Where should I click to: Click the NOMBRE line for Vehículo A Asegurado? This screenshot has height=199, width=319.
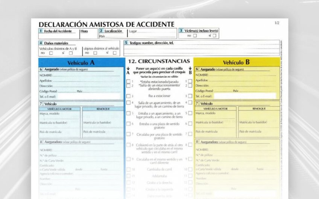tap(87, 75)
